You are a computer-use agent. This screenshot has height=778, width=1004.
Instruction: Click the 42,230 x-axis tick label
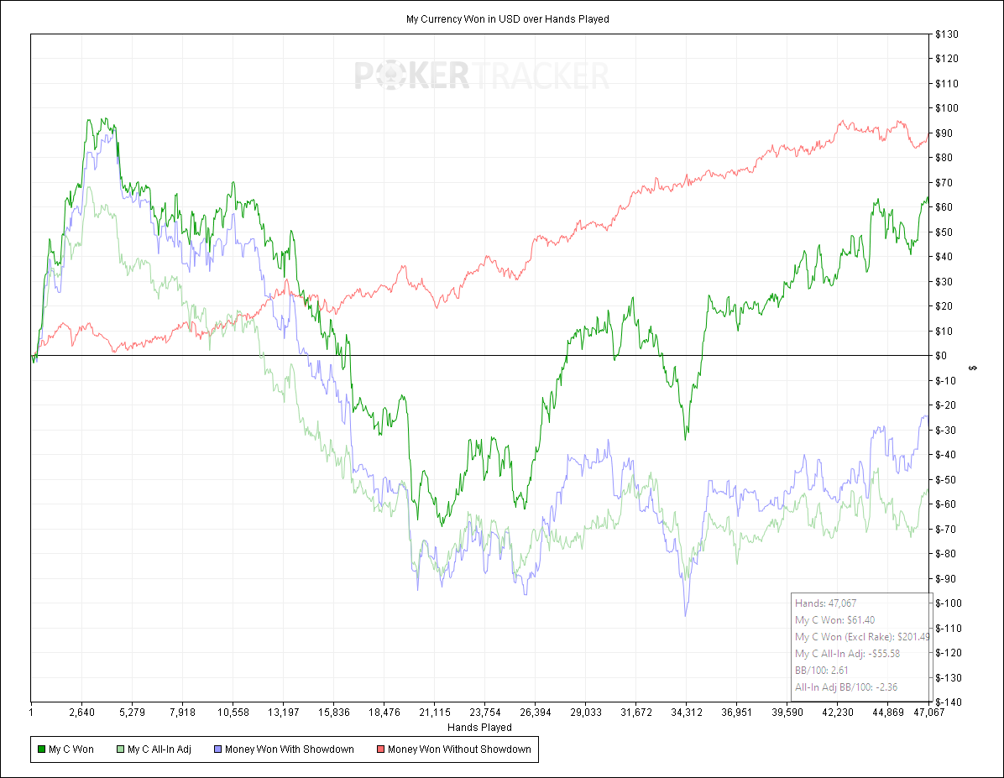tap(838, 713)
